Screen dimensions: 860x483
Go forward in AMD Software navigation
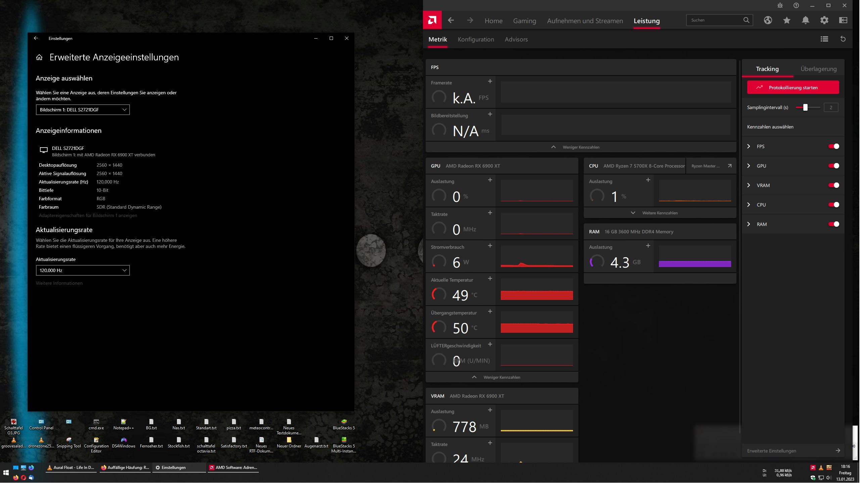pyautogui.click(x=470, y=20)
